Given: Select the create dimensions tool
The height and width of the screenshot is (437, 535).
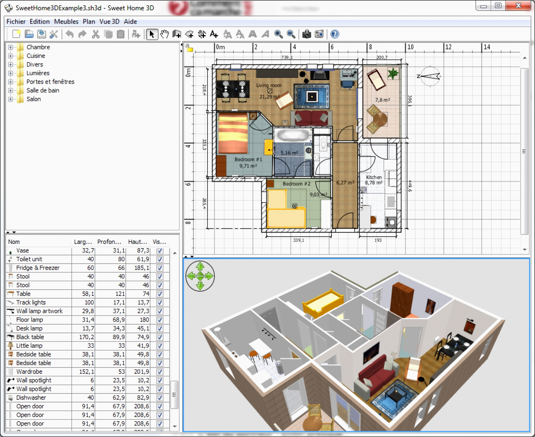Looking at the screenshot, I should click(202, 34).
